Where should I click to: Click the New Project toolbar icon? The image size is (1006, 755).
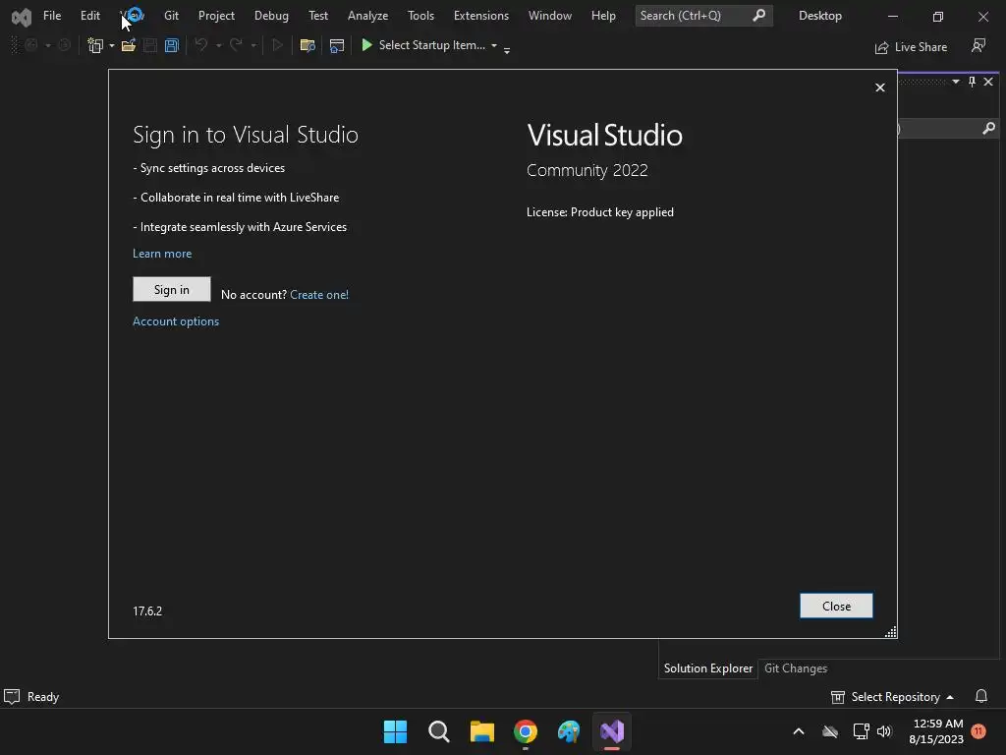[x=95, y=45]
